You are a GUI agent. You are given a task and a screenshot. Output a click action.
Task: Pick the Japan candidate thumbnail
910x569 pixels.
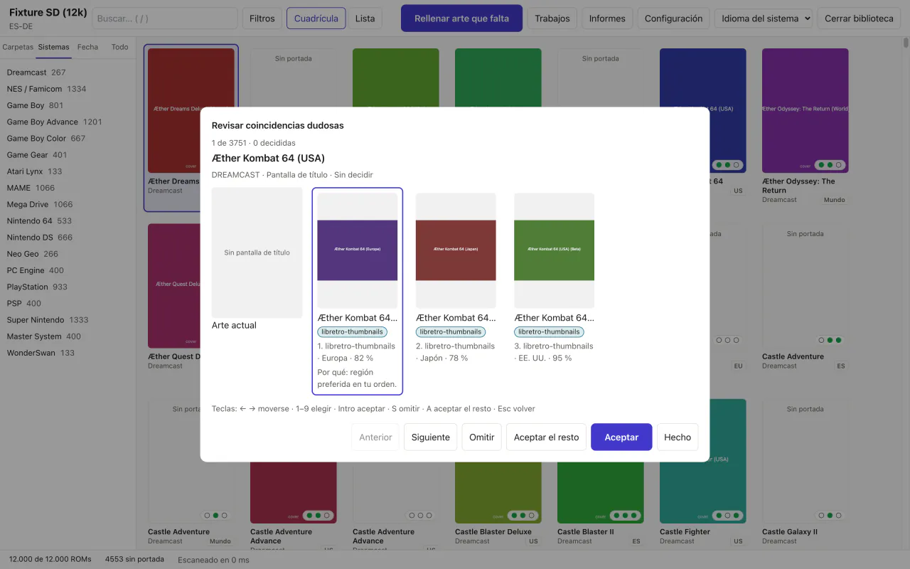pos(456,250)
